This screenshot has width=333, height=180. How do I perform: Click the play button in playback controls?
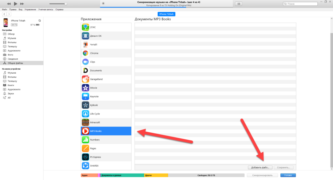(15, 4)
